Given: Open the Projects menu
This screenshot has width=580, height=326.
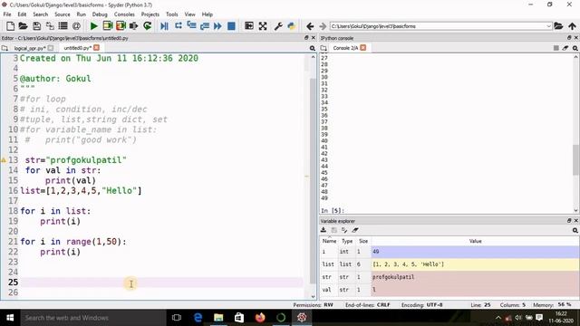Looking at the screenshot, I should [150, 14].
